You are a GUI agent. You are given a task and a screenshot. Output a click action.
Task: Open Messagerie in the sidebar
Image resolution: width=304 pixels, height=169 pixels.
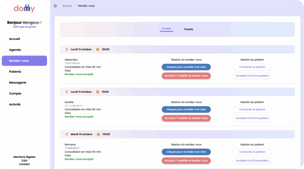pos(18,83)
